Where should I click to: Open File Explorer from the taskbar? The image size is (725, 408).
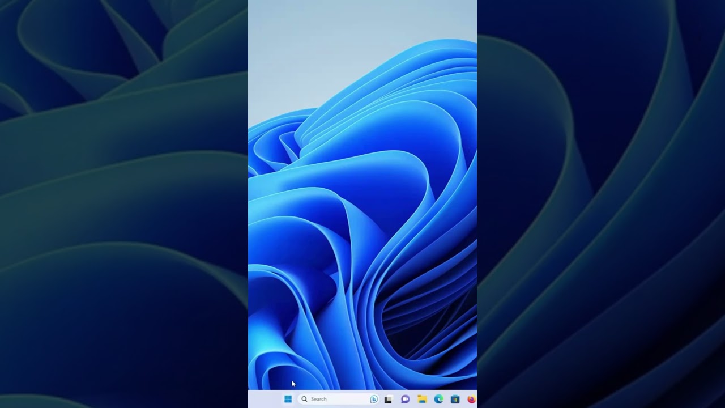(x=422, y=399)
